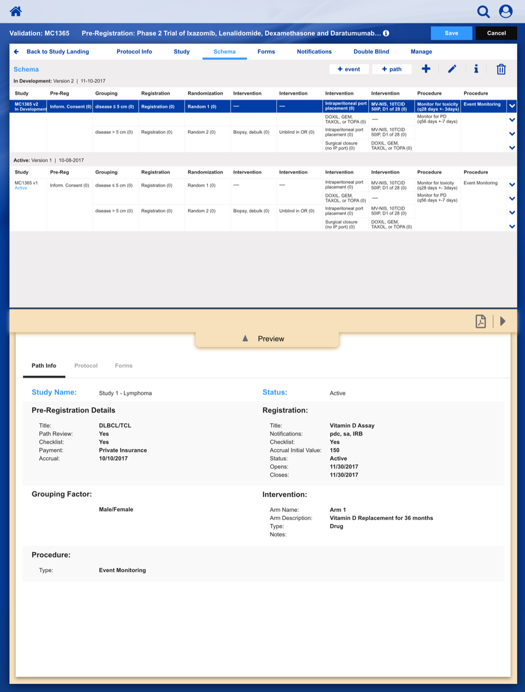This screenshot has height=692, width=525.
Task: Click Validation: MC1365 header text
Action: tap(39, 33)
